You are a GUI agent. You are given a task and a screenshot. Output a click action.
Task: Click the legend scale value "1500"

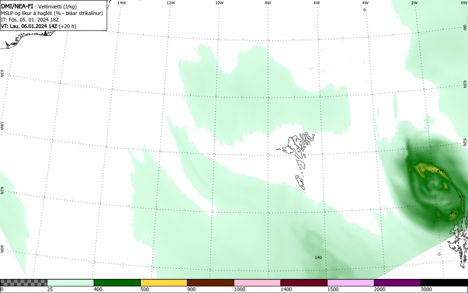333,289
